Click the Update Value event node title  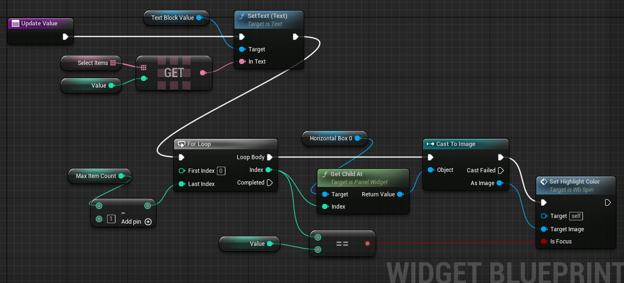[x=40, y=23]
